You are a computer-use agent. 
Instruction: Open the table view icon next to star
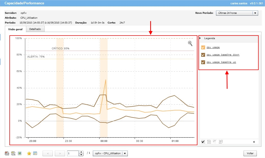(35, 153)
